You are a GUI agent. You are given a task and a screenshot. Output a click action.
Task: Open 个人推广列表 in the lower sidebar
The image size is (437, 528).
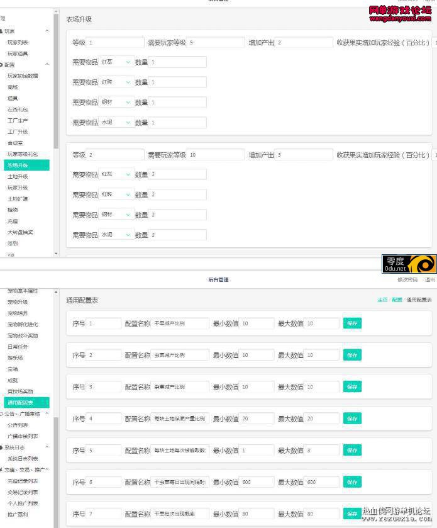click(23, 503)
